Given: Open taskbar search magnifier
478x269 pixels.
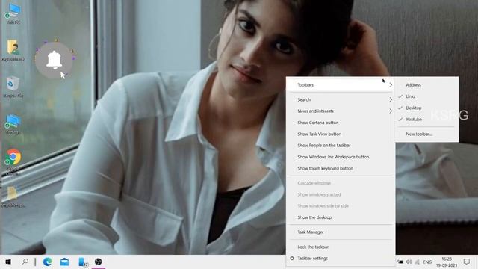Looking at the screenshot, I should coord(25,262).
